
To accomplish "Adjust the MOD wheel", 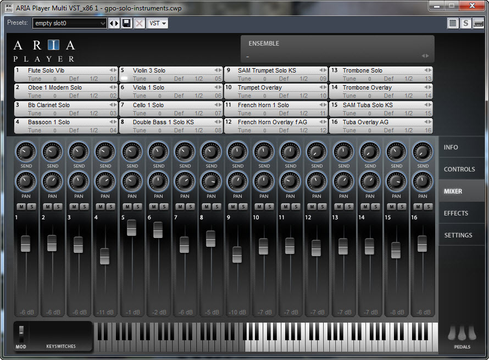I will [x=21, y=334].
